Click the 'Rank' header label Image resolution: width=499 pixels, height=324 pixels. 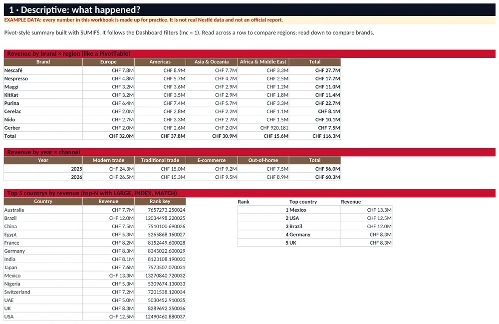[x=244, y=202]
